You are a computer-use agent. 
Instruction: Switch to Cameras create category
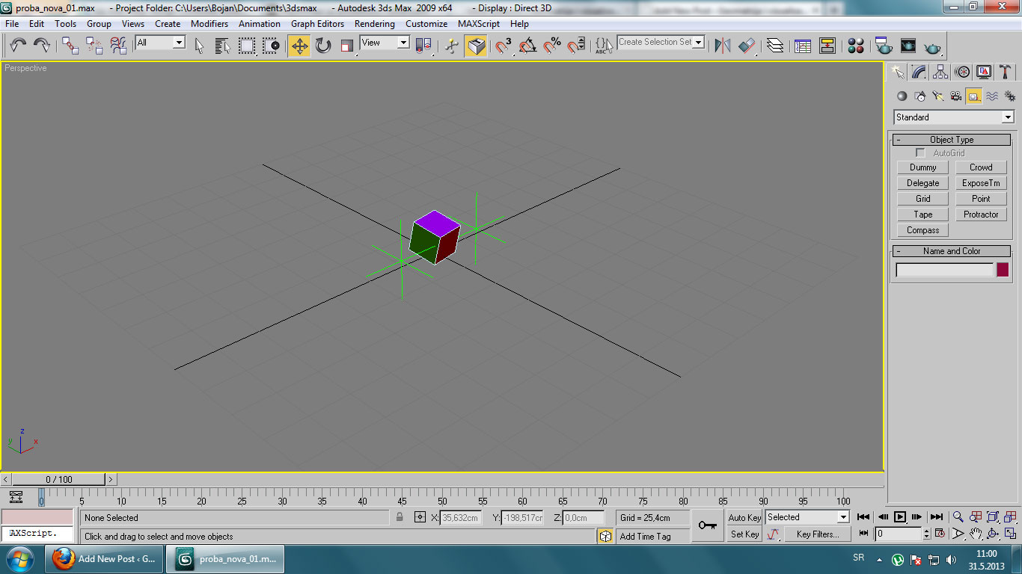(956, 96)
